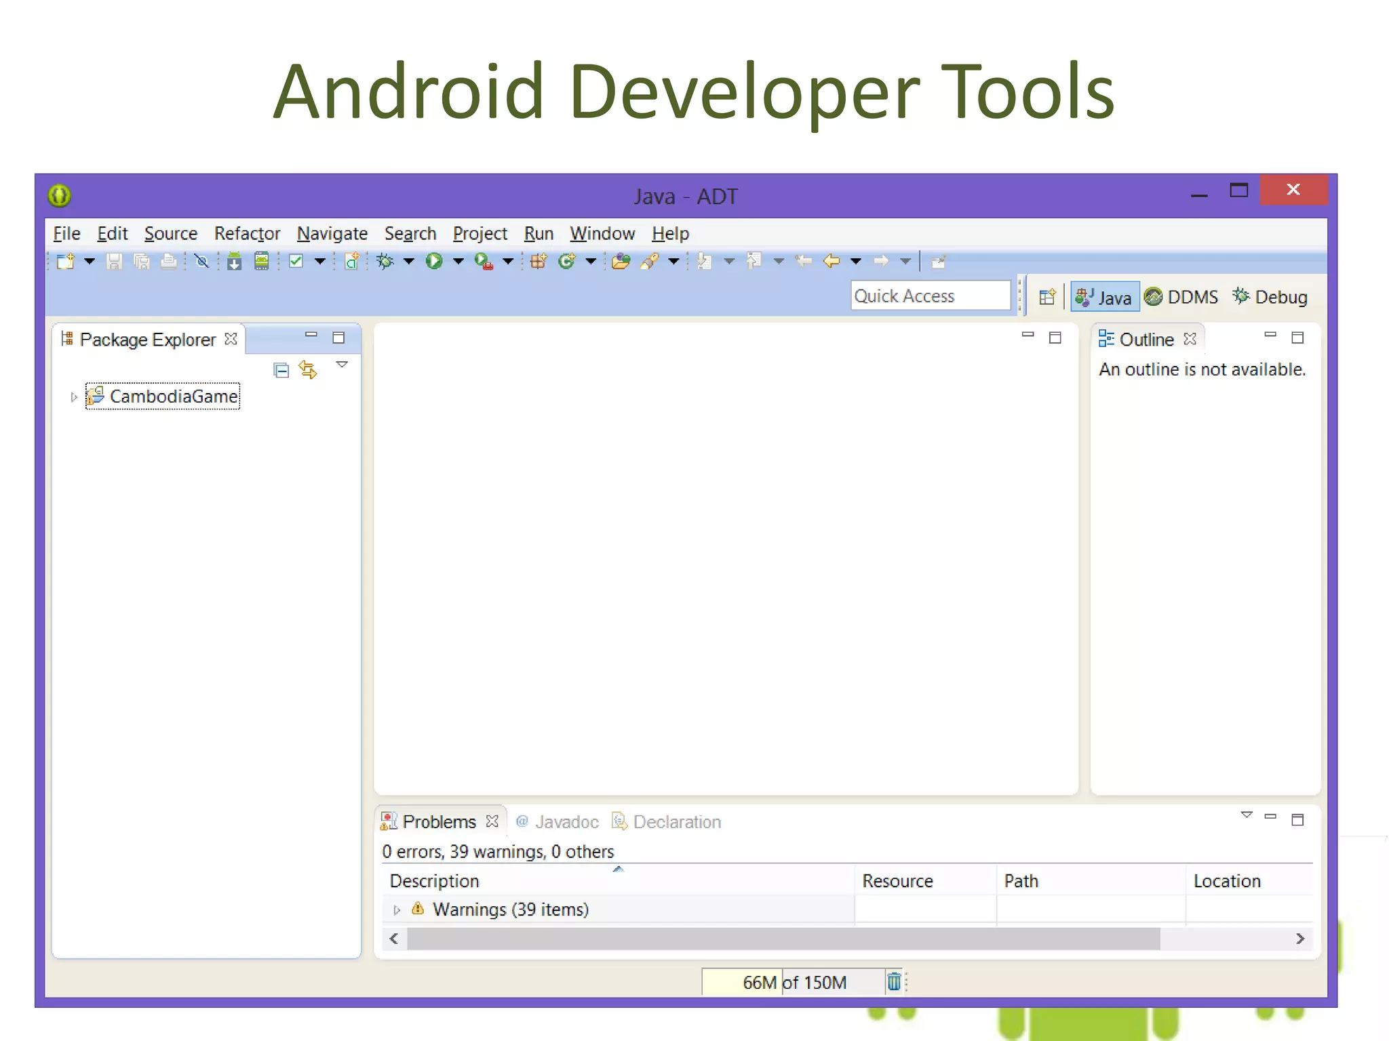Image resolution: width=1389 pixels, height=1041 pixels.
Task: Open the Navigate menu
Action: click(x=332, y=233)
